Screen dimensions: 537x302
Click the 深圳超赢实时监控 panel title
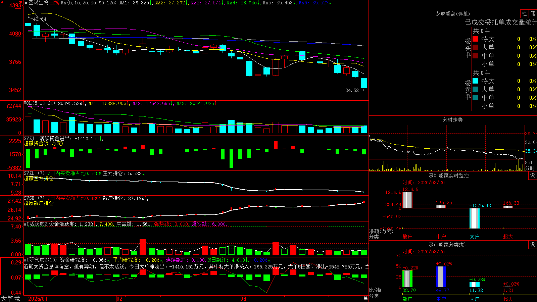[448, 175]
